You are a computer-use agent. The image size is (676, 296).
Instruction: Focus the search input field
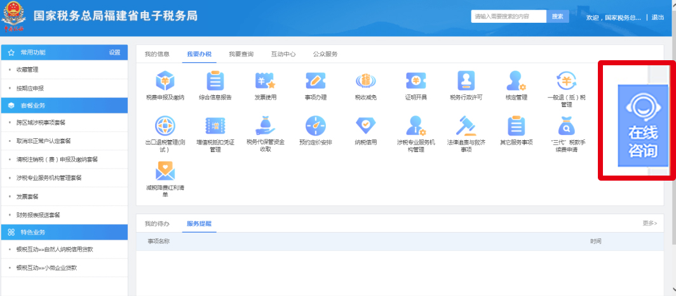509,16
